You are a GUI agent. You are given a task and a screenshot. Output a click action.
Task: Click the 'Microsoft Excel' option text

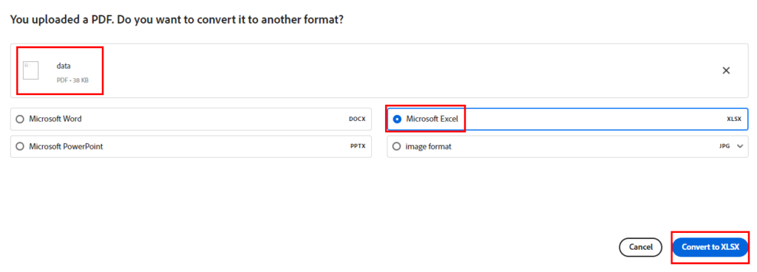pos(432,119)
